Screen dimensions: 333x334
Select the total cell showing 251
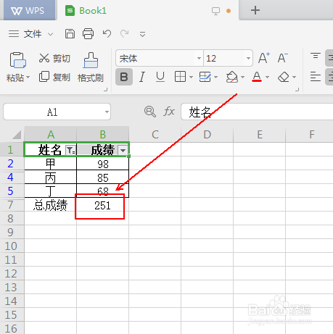(103, 205)
